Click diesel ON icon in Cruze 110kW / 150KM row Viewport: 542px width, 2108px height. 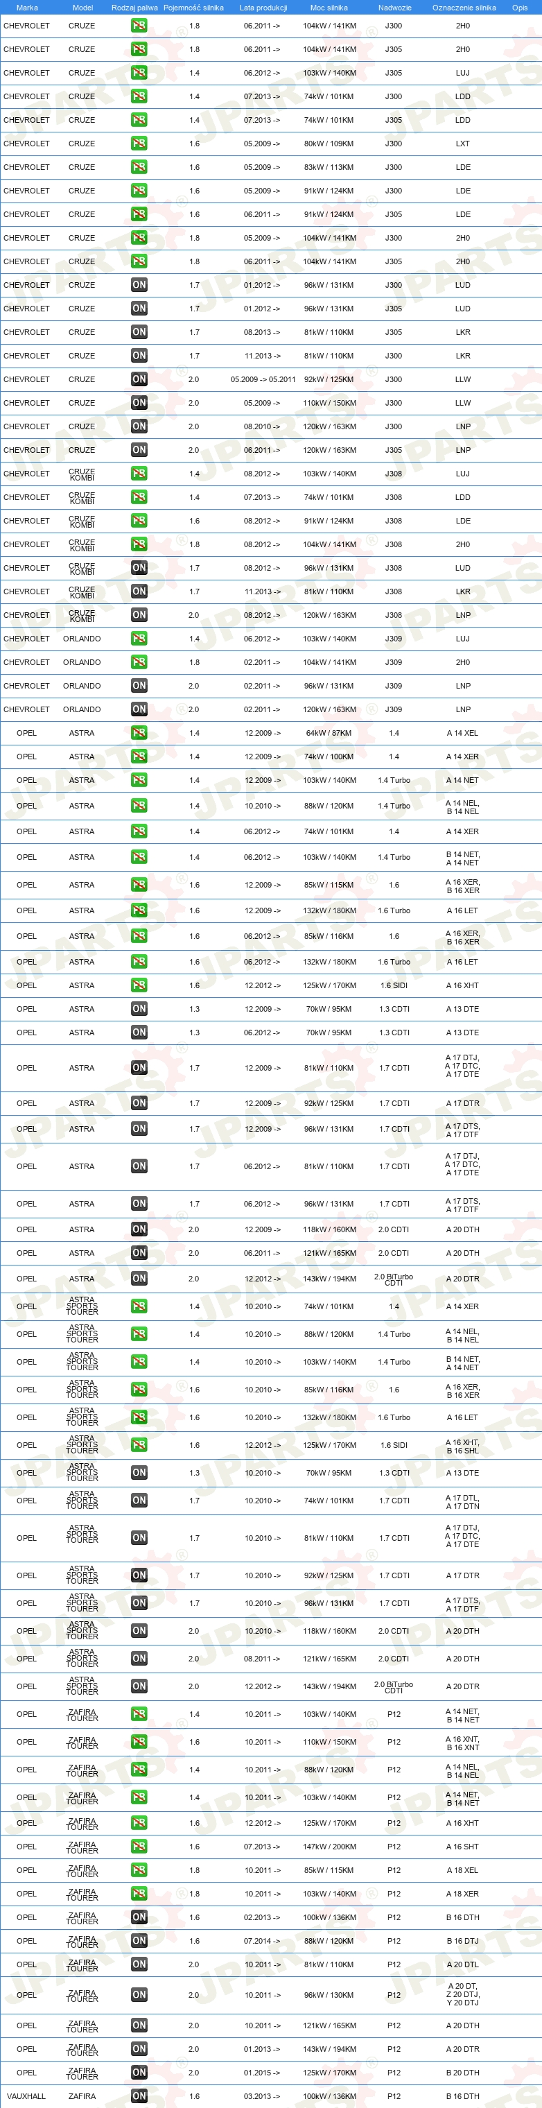(139, 403)
